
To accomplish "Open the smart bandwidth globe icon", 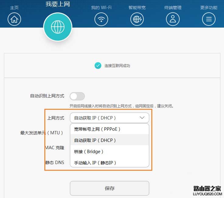I will pyautogui.click(x=137, y=19).
